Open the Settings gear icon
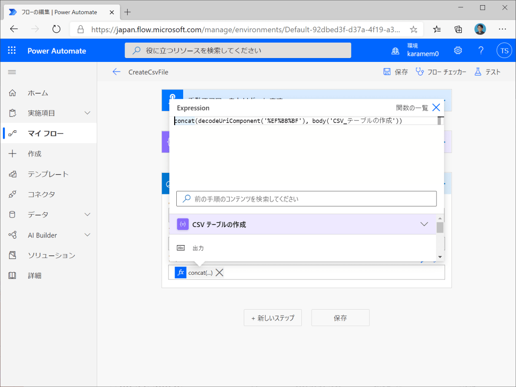516x387 pixels. pos(458,50)
